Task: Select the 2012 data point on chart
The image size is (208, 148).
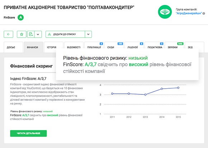Action: pos(129,94)
